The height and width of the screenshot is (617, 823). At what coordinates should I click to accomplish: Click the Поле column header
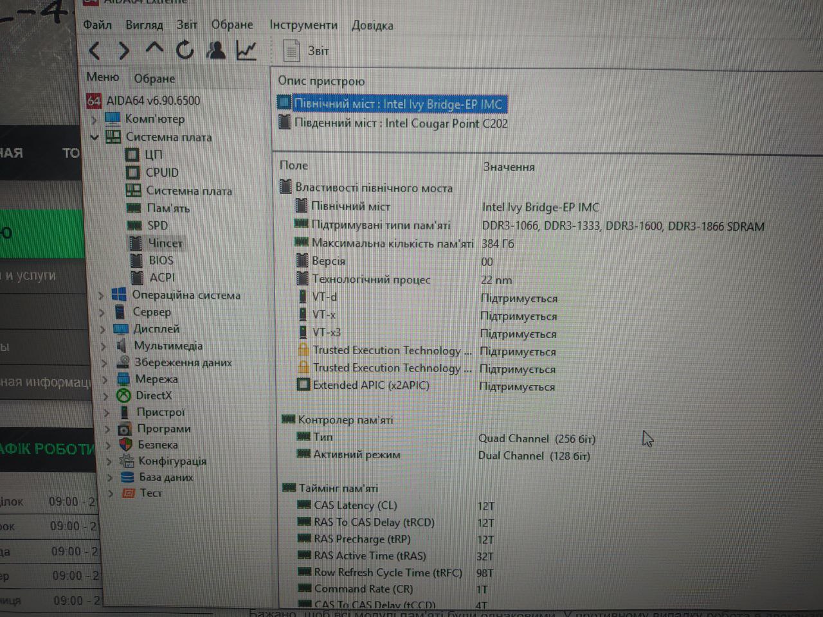point(294,165)
